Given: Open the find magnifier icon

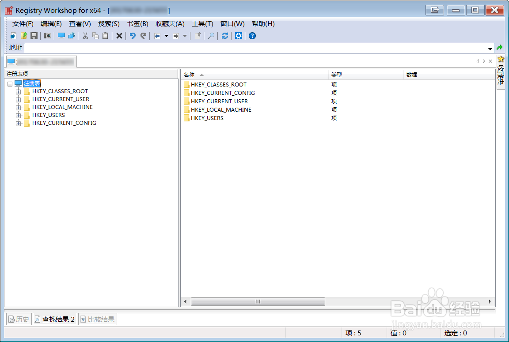Looking at the screenshot, I should pyautogui.click(x=211, y=36).
